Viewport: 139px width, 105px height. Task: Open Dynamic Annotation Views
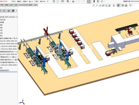106,6
